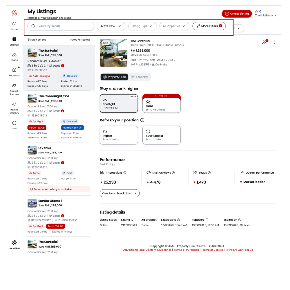The width and height of the screenshot is (290, 290).
Task: Open the Featured section in the sidebar
Action: click(x=14, y=72)
